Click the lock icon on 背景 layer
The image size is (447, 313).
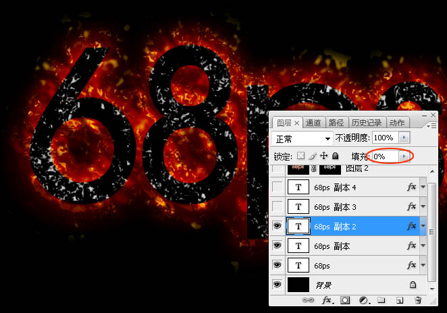(413, 285)
